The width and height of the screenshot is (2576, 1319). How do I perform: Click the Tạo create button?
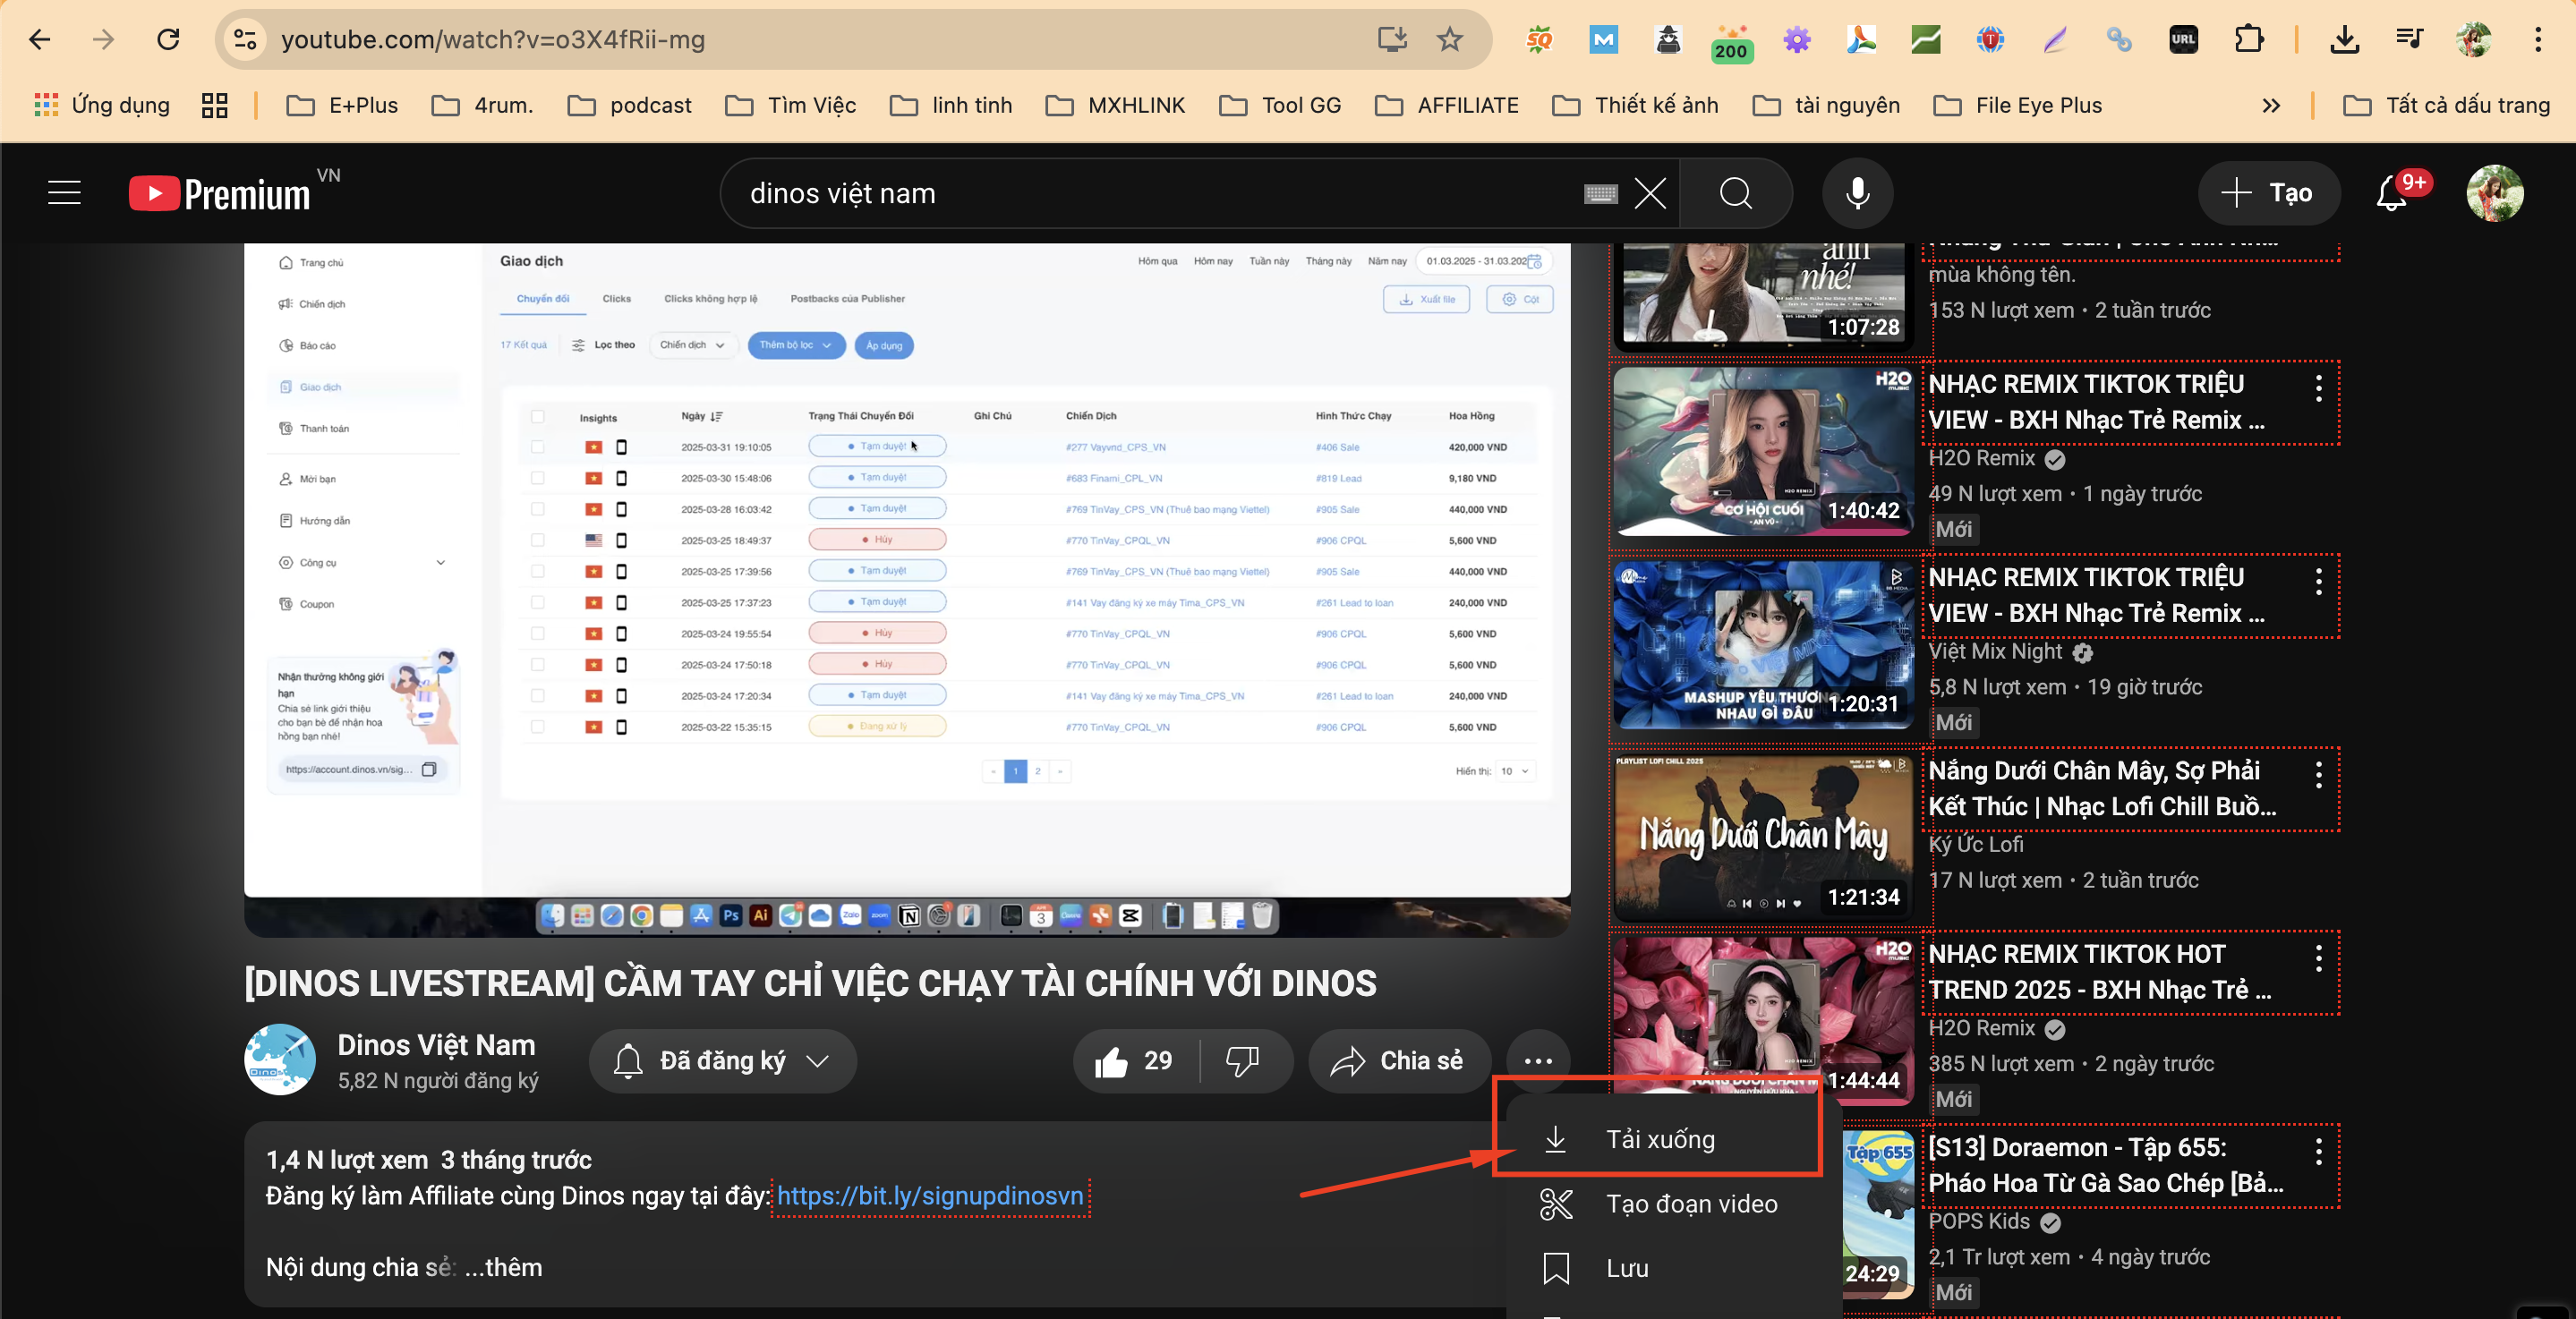(2268, 193)
